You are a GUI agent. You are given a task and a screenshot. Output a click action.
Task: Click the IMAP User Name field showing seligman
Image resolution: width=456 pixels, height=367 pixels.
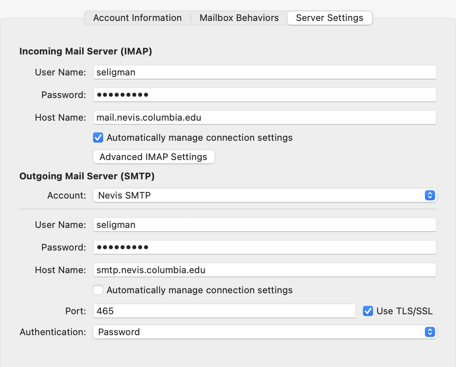pos(264,72)
